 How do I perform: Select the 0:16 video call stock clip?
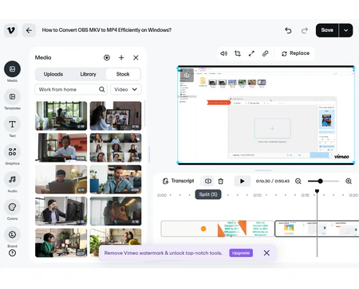116,115
